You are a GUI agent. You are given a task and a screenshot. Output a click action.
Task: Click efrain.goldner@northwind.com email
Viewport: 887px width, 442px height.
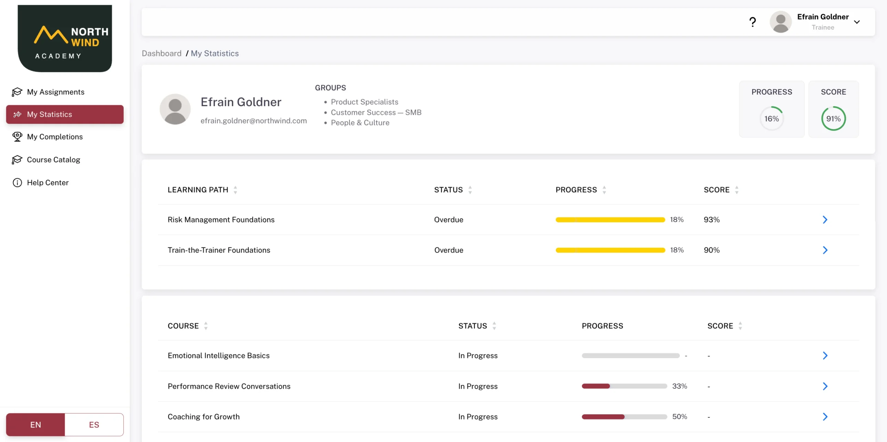[254, 121]
